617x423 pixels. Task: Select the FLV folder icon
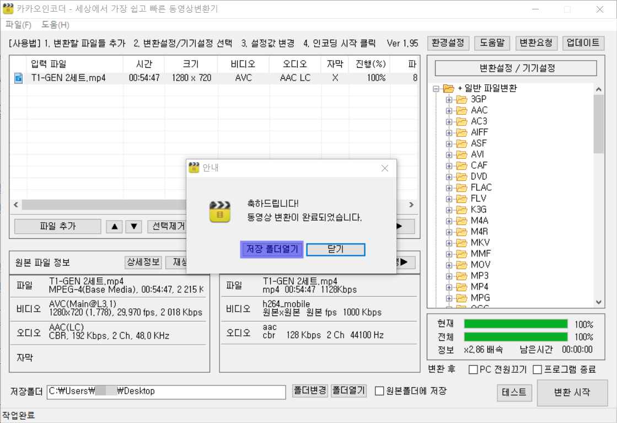[x=462, y=199]
